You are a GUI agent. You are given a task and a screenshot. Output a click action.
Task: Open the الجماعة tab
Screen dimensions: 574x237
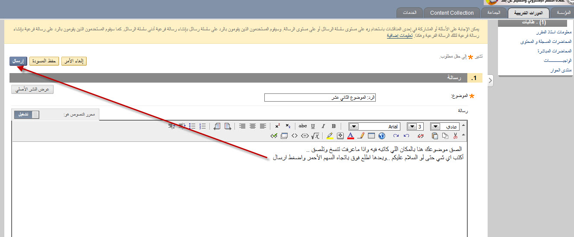point(494,13)
